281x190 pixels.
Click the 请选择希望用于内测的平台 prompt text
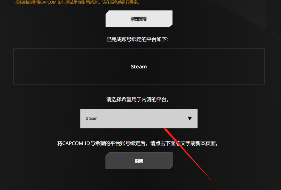(x=138, y=100)
